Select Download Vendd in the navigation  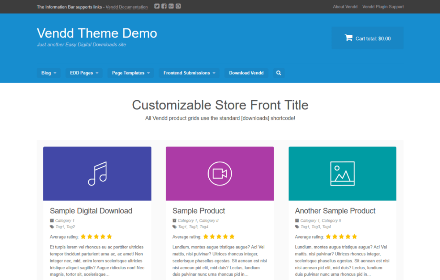(x=246, y=73)
